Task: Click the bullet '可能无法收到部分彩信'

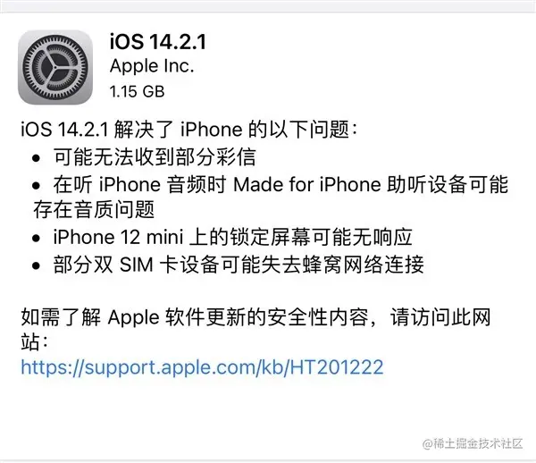Action: pyautogui.click(x=155, y=157)
